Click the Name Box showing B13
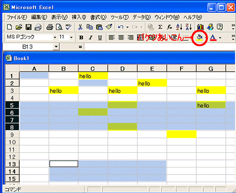 click(28, 47)
